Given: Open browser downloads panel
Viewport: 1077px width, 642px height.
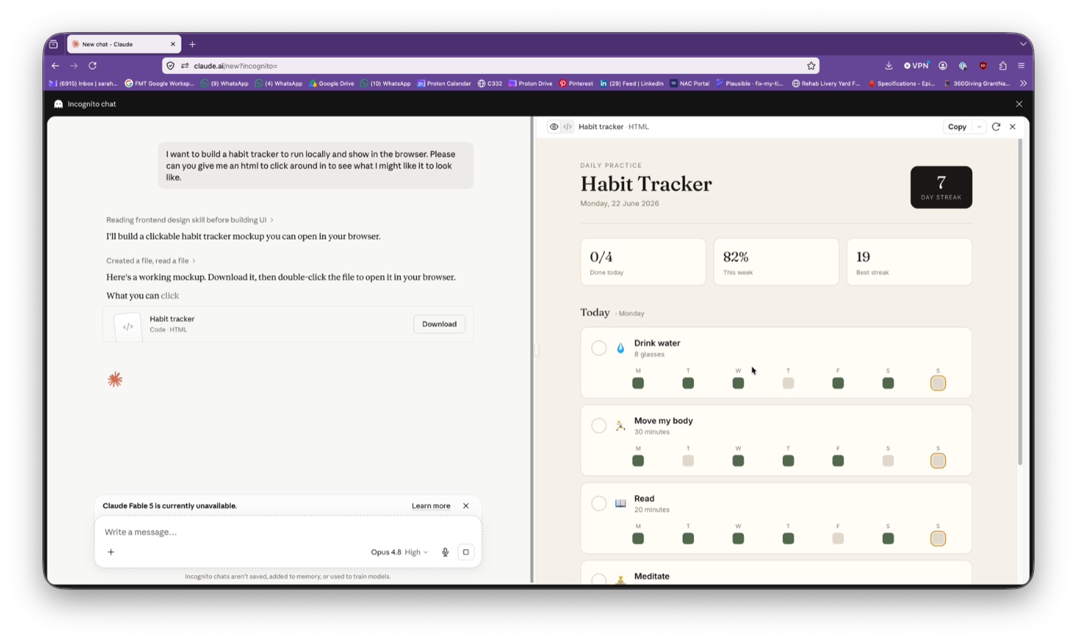Looking at the screenshot, I should [889, 66].
